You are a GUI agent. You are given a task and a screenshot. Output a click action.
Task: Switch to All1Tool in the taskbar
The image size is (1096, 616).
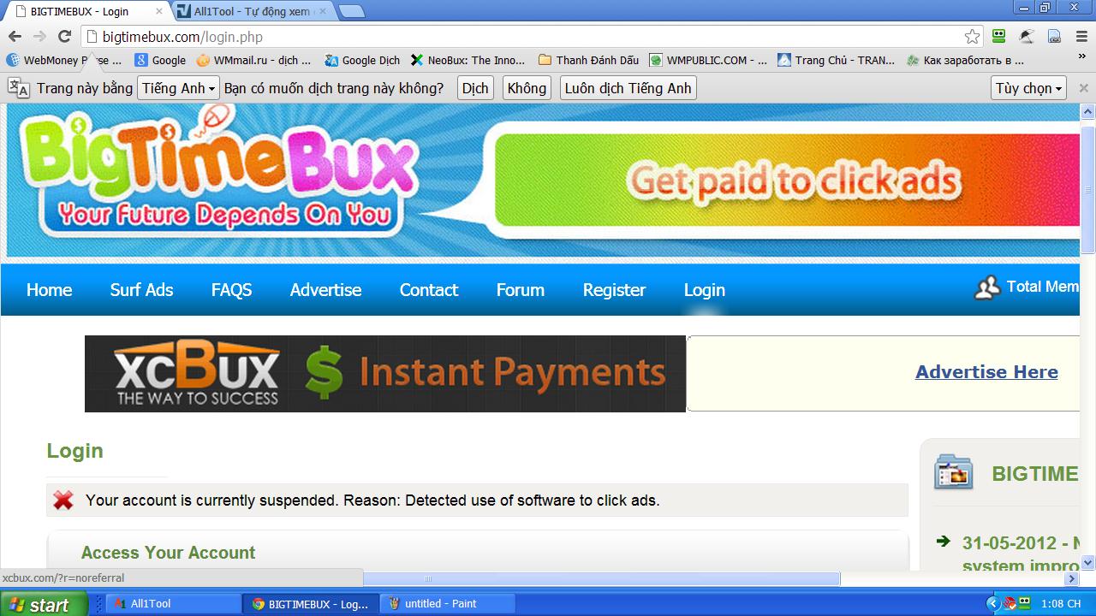pyautogui.click(x=174, y=604)
